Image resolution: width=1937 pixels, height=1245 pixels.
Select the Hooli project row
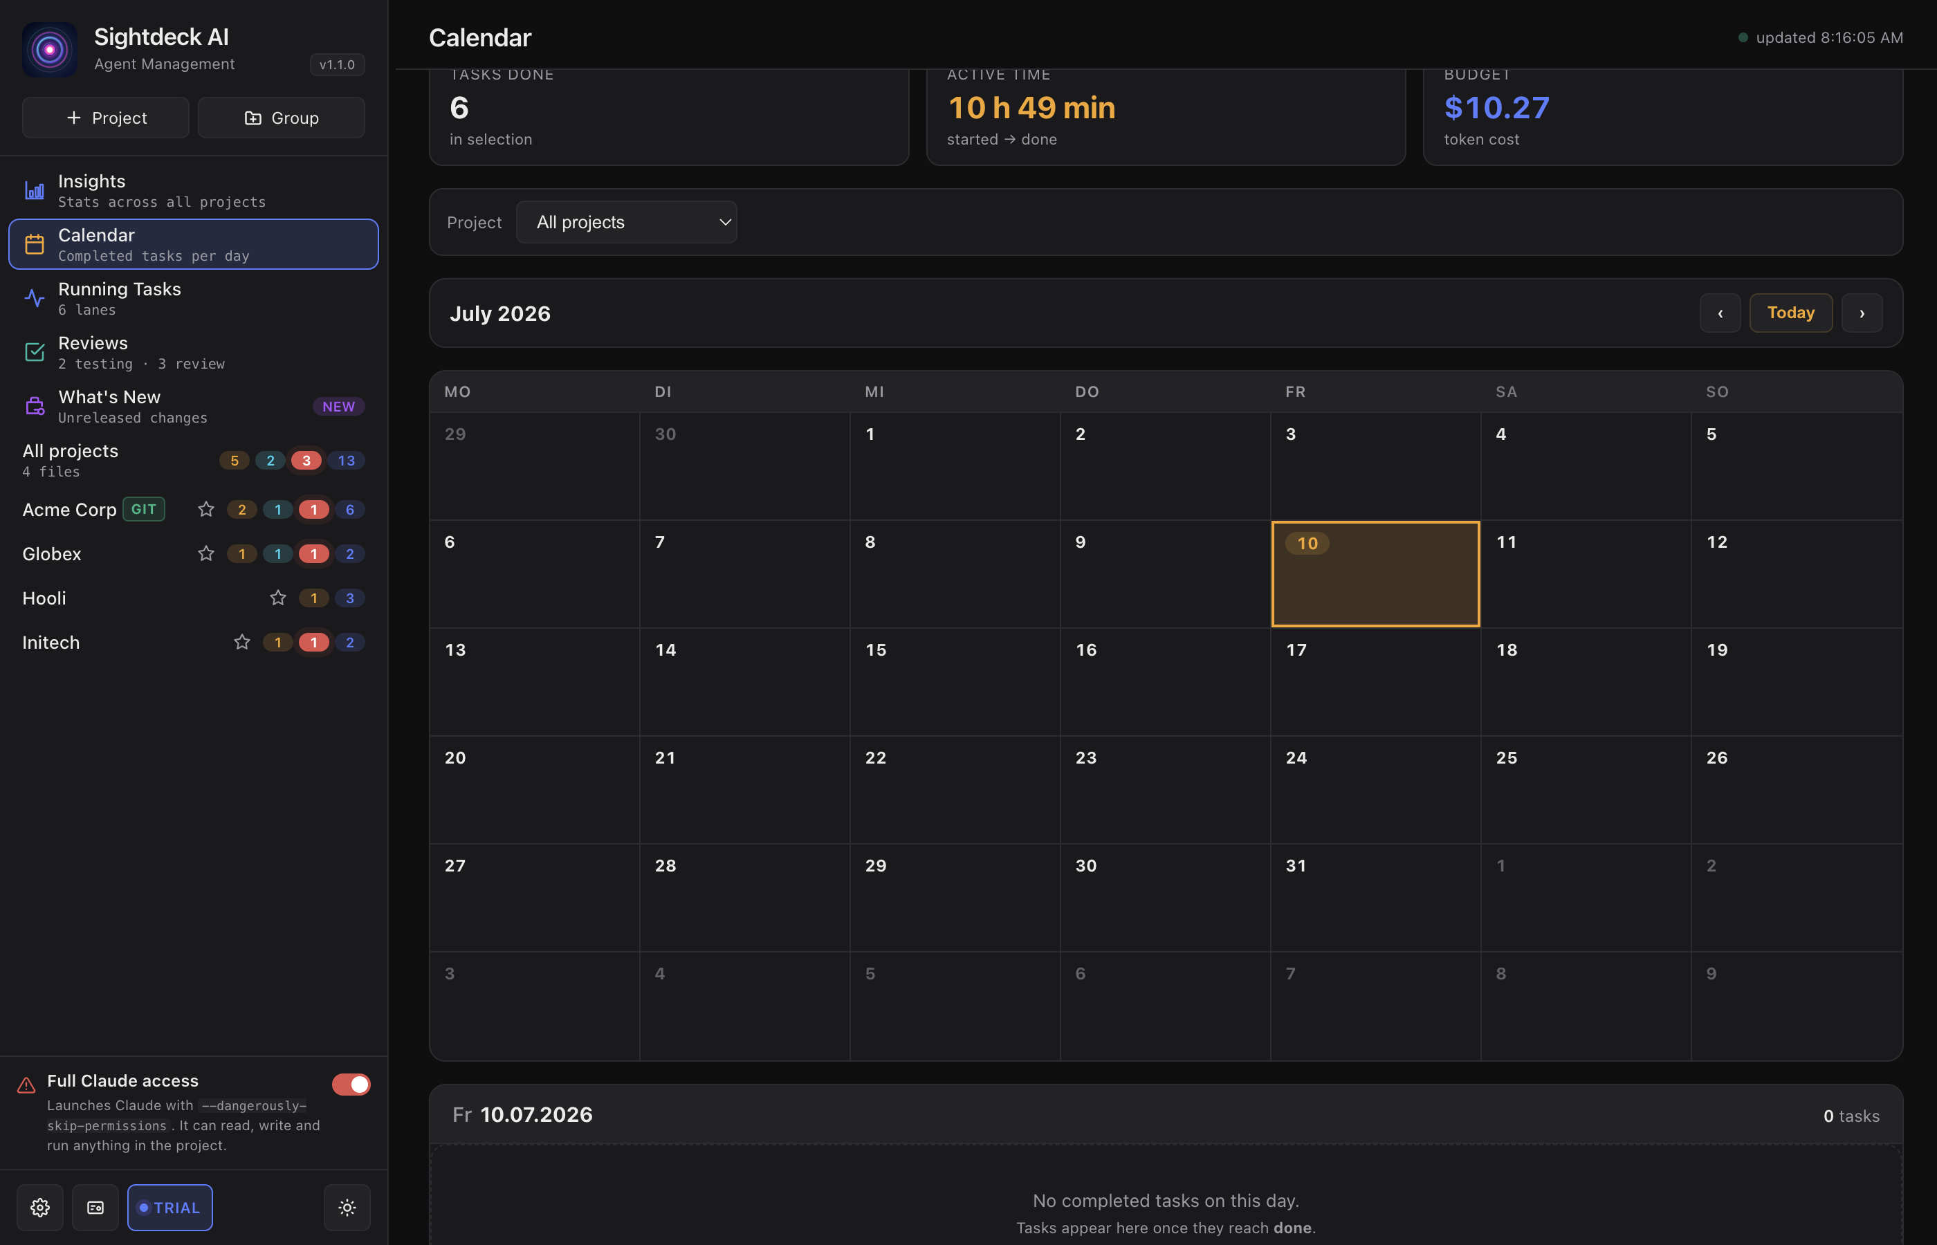pyautogui.click(x=193, y=598)
